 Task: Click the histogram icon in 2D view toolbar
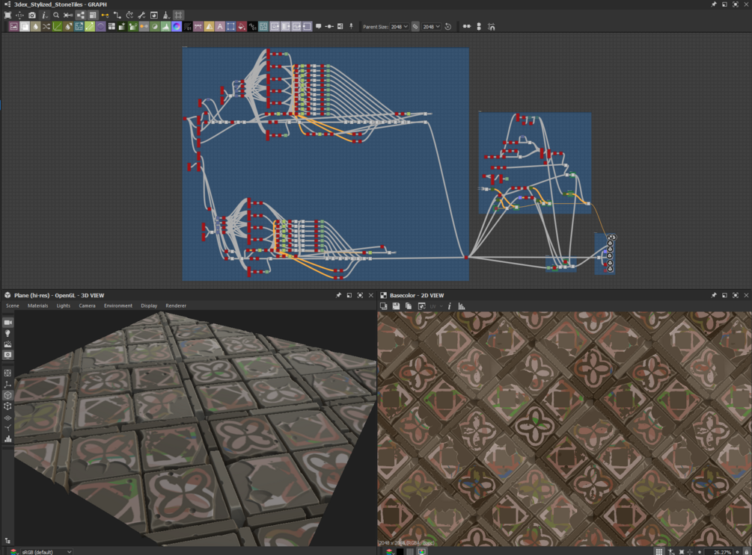461,306
